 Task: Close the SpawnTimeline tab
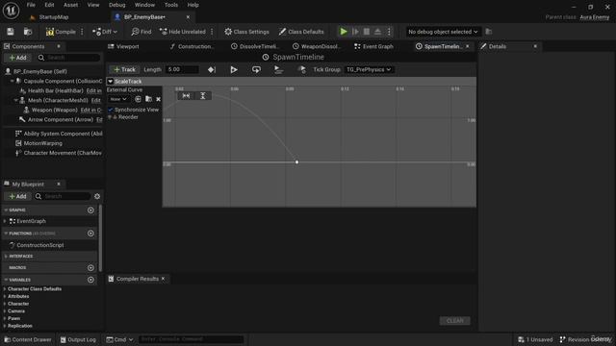coord(468,46)
